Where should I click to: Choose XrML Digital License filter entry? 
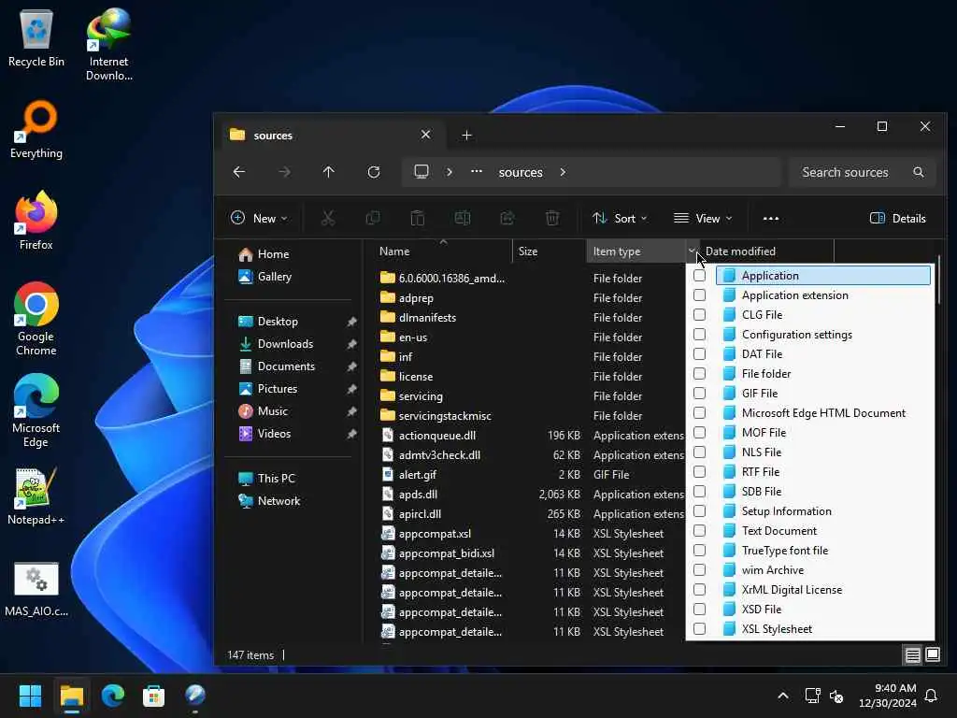click(823, 590)
